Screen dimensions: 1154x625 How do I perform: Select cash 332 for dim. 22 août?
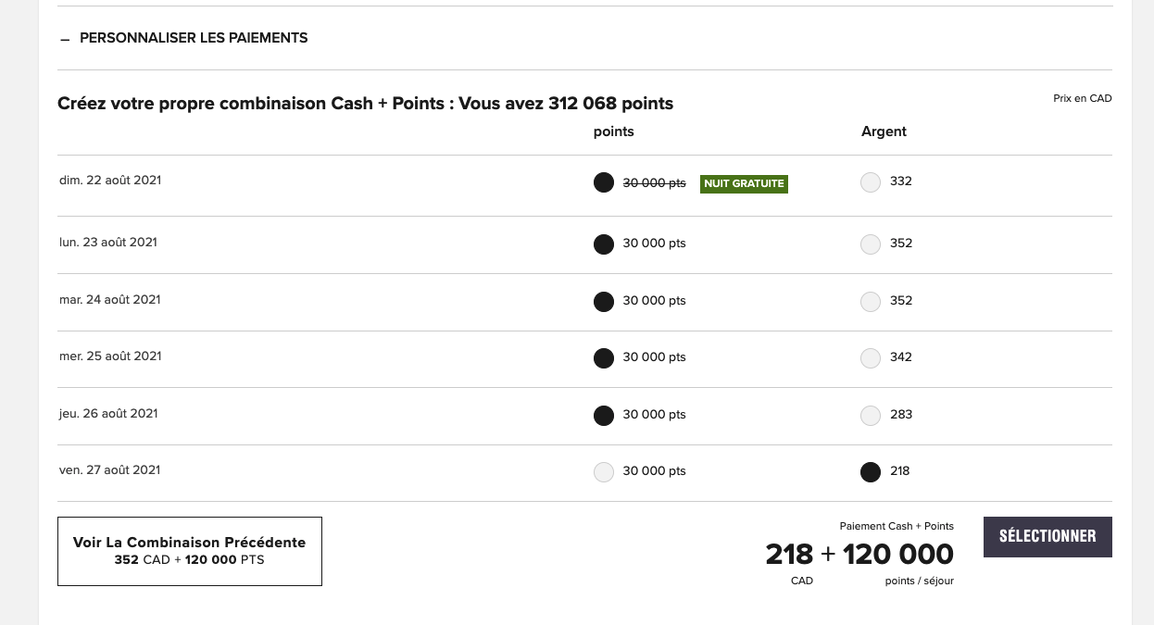[871, 182]
